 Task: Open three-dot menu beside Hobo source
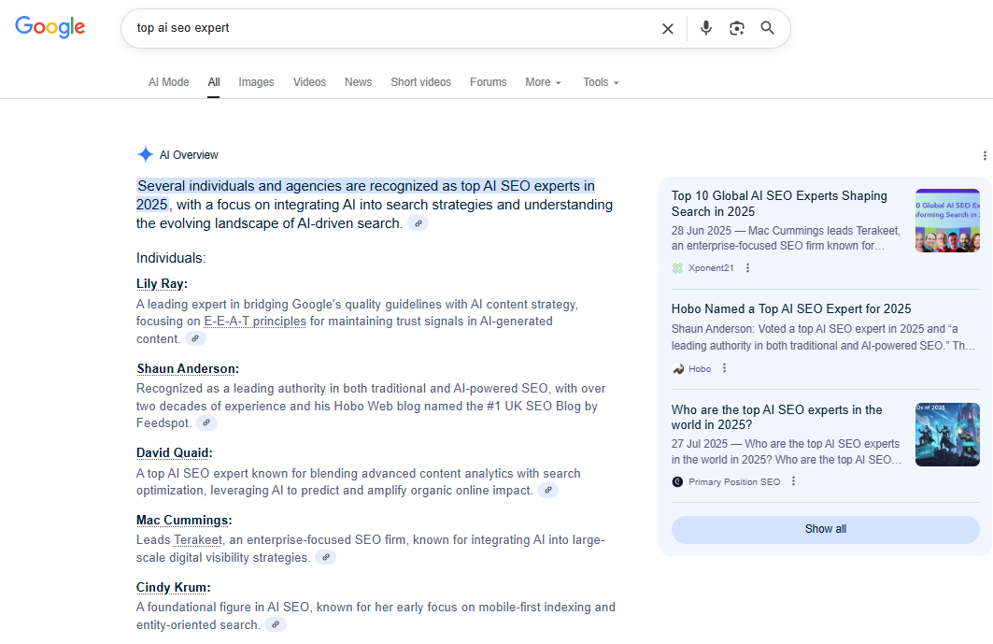[725, 368]
